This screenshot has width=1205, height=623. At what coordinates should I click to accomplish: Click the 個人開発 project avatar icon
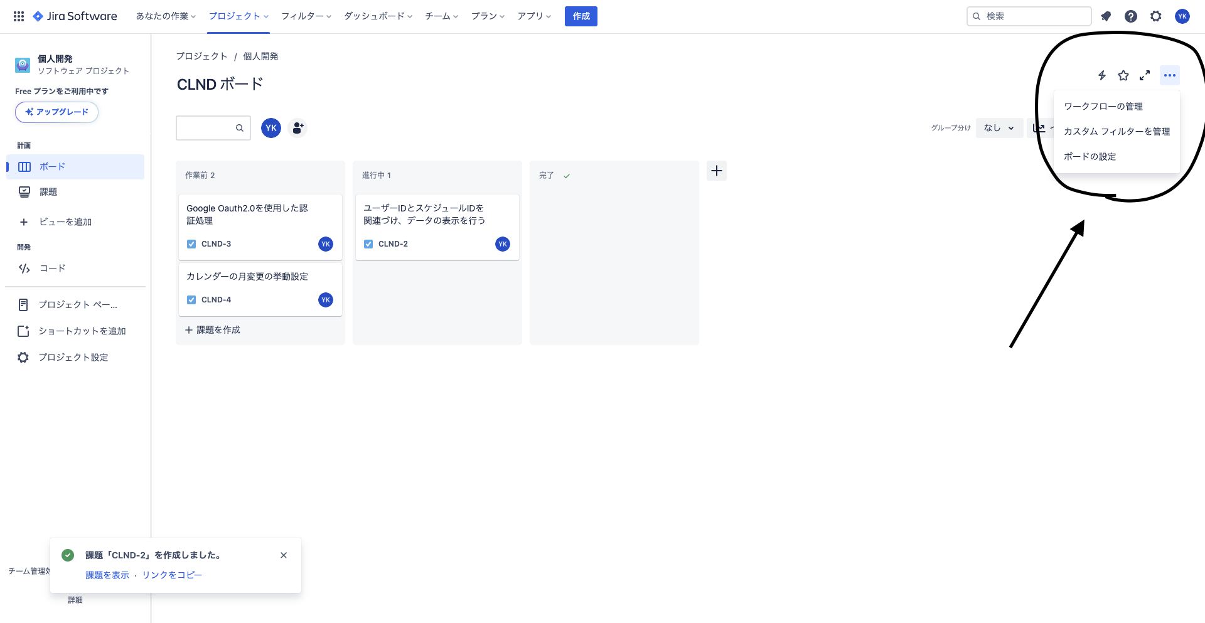pos(23,65)
